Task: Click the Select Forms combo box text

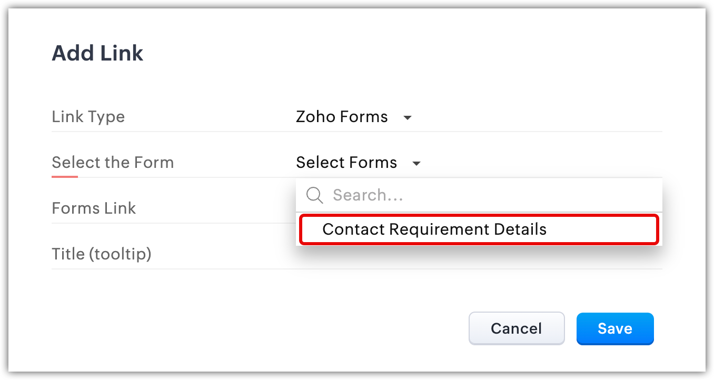Action: tap(346, 163)
